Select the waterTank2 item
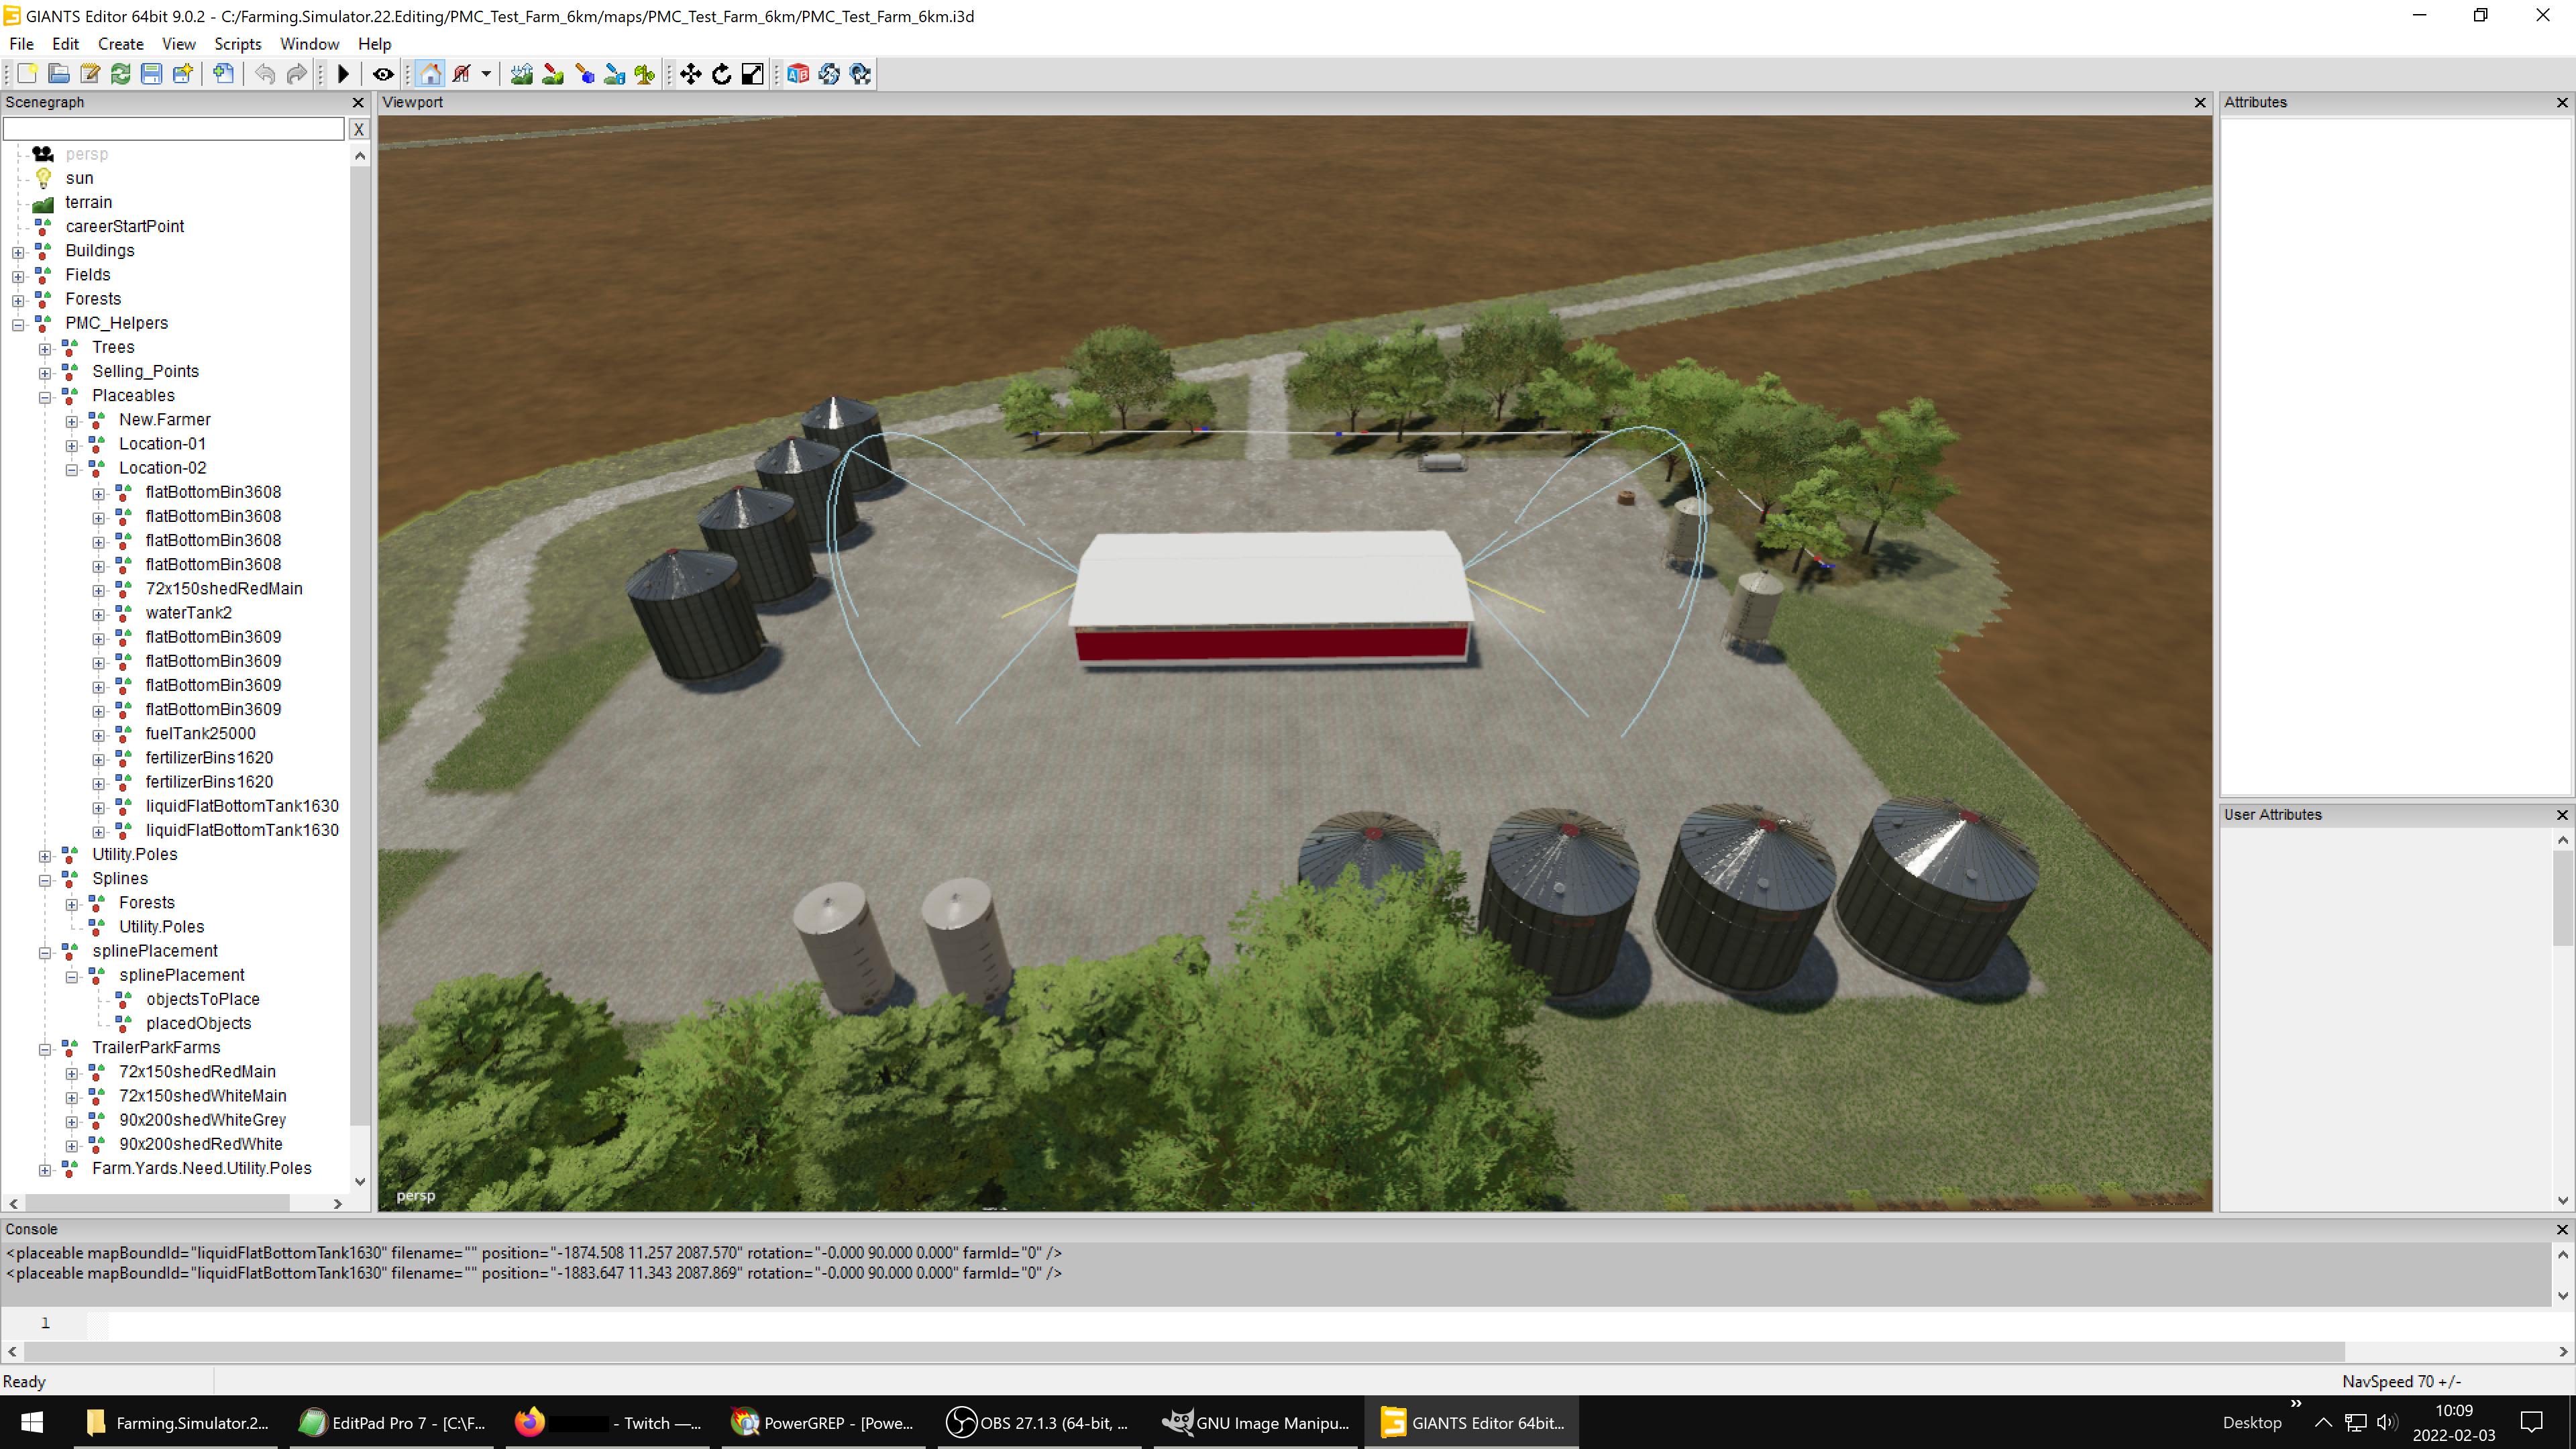2576x1449 pixels. pos(188,613)
